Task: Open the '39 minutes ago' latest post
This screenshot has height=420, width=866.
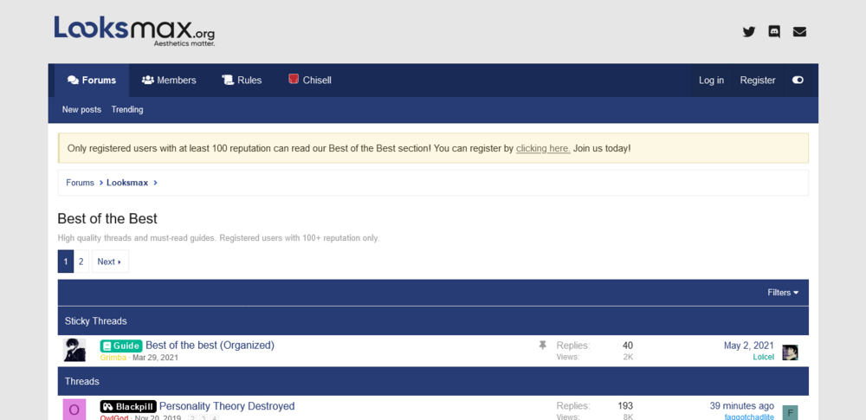Action: tap(742, 406)
